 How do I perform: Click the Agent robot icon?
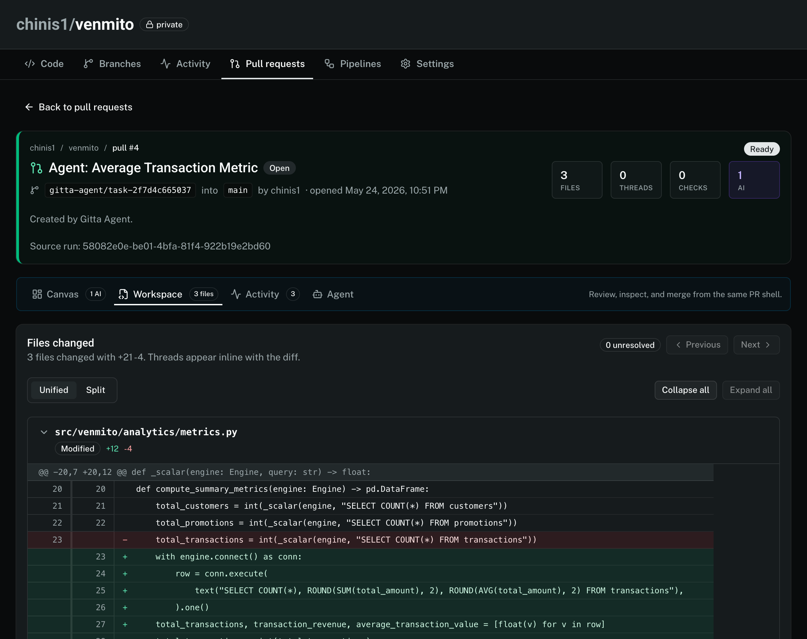point(317,294)
